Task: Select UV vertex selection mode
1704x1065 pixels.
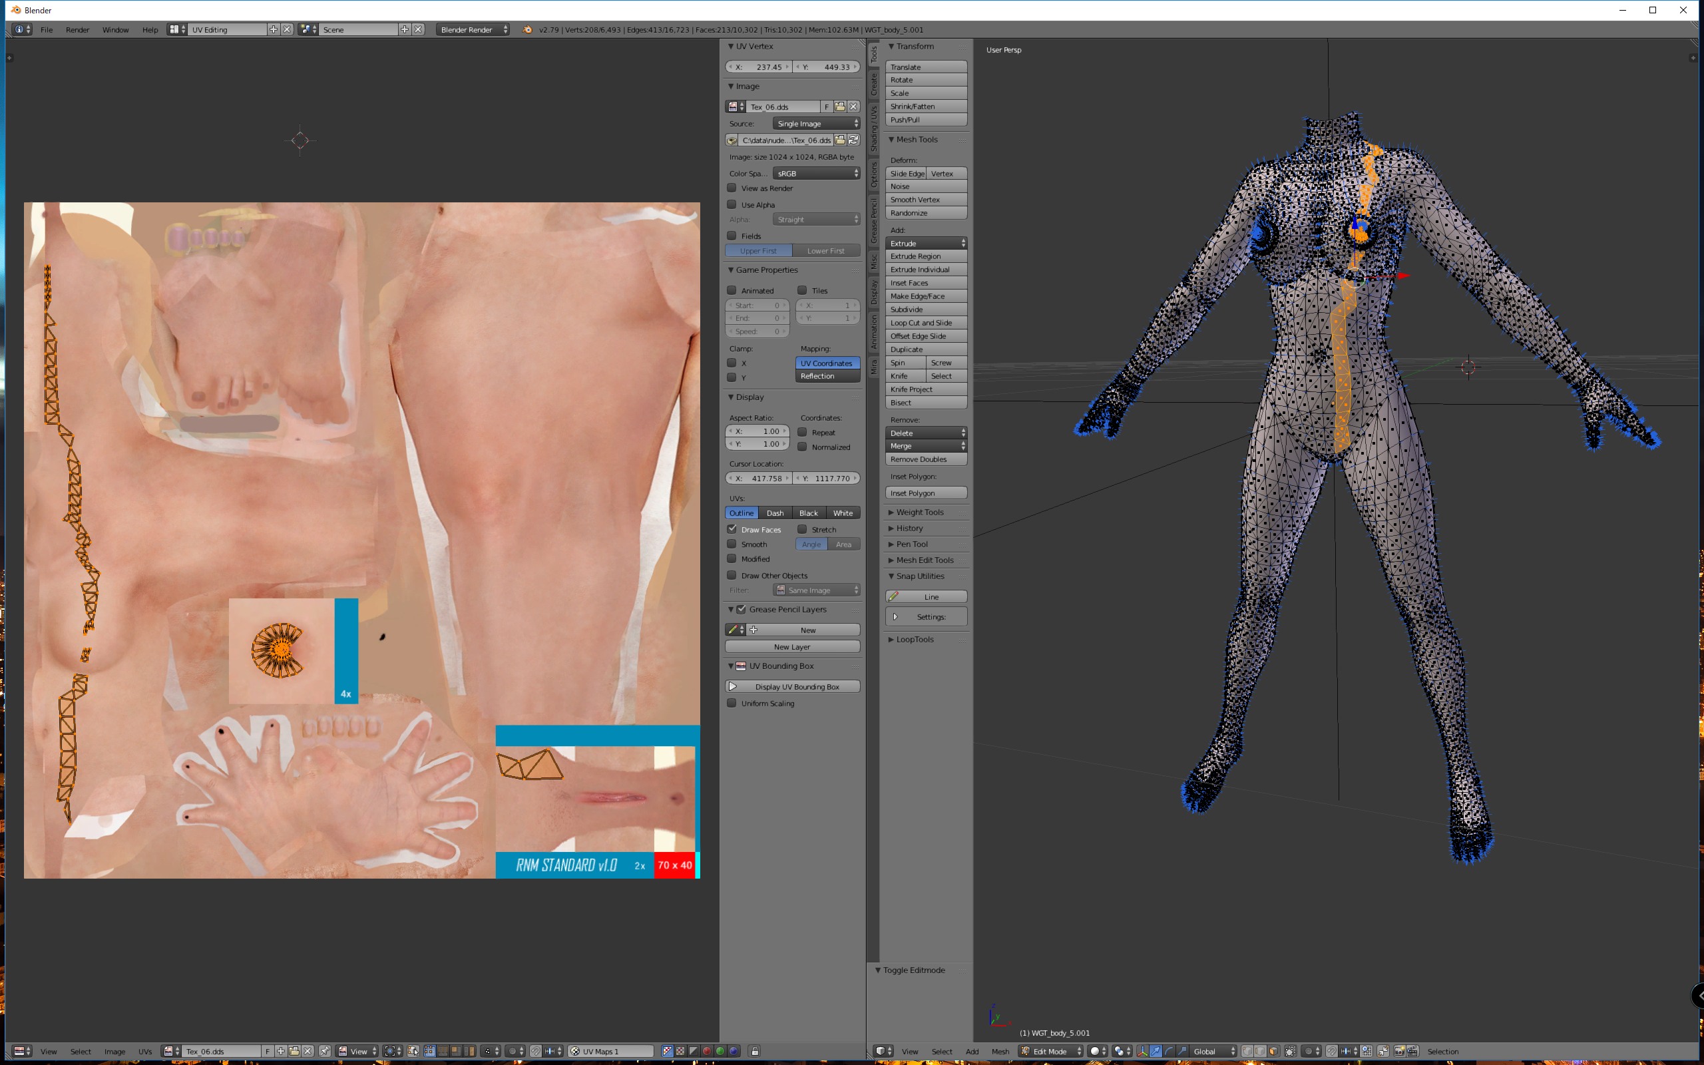Action: (430, 1051)
